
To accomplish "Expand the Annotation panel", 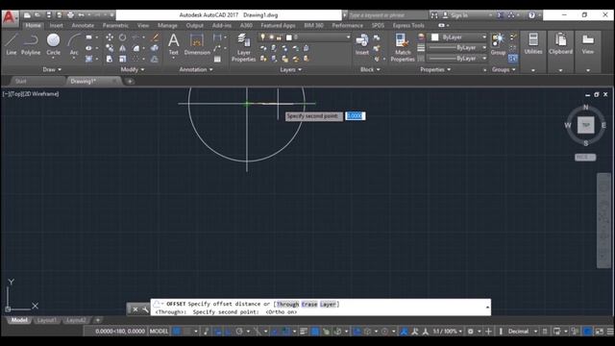I will click(x=196, y=69).
